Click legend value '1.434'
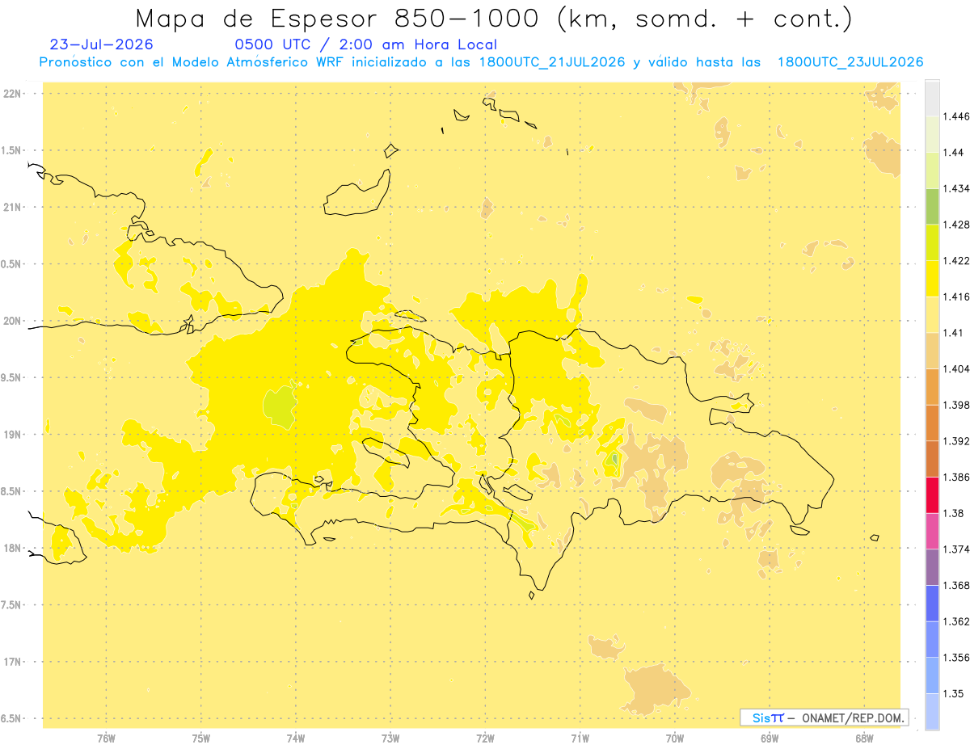This screenshot has width=970, height=749. click(955, 188)
